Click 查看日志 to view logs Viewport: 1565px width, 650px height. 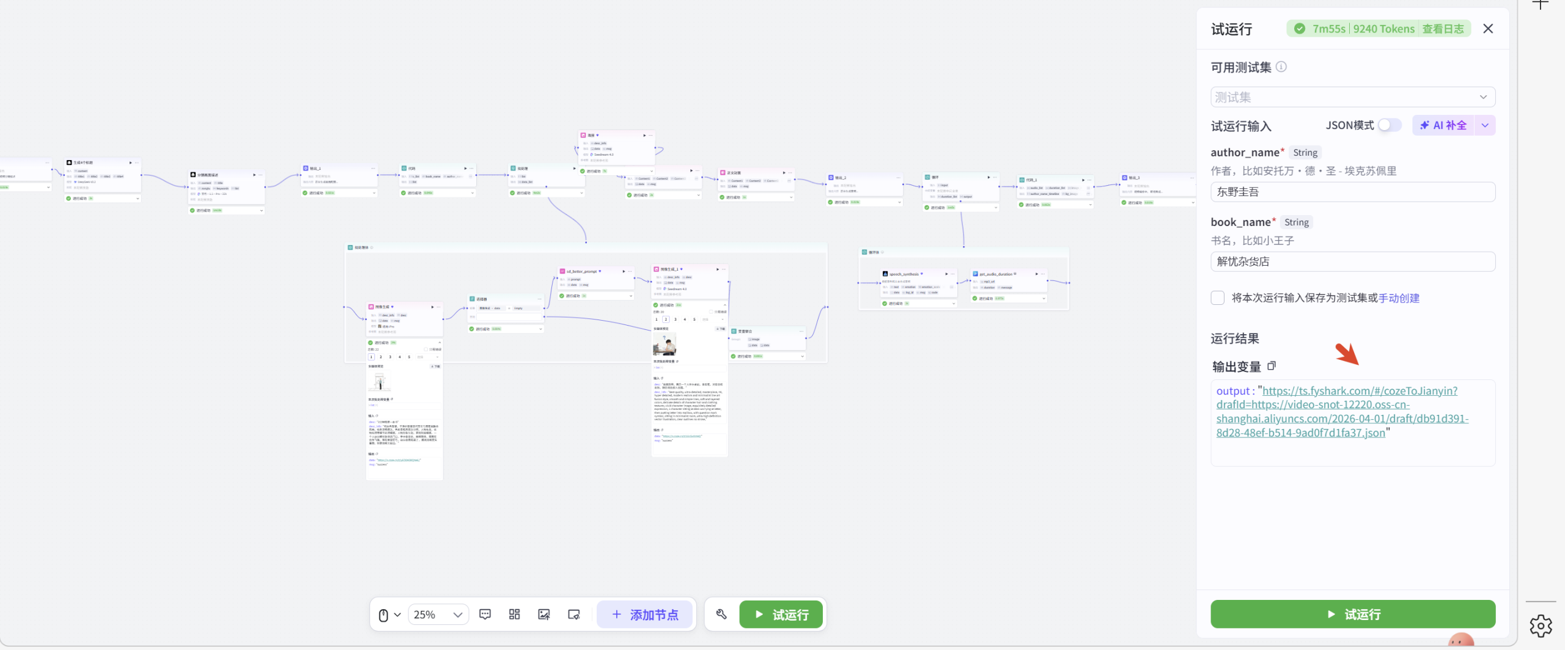pyautogui.click(x=1443, y=29)
